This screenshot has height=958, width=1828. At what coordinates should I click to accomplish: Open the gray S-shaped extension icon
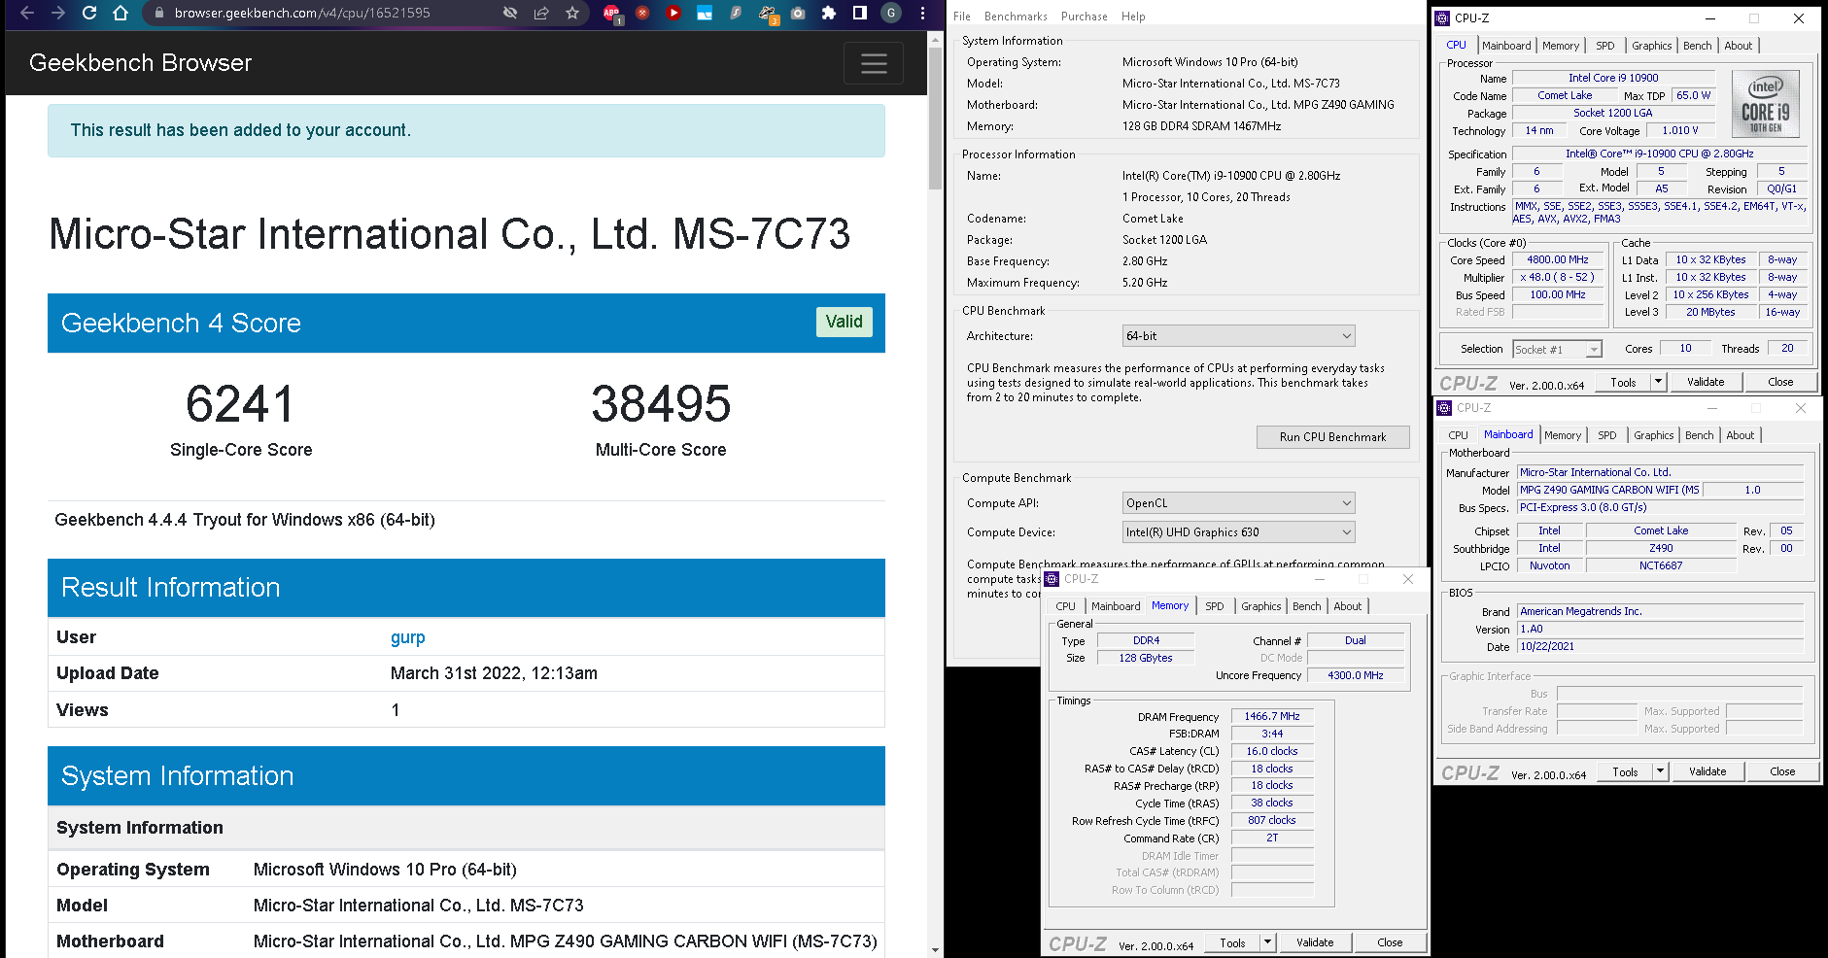tap(736, 13)
